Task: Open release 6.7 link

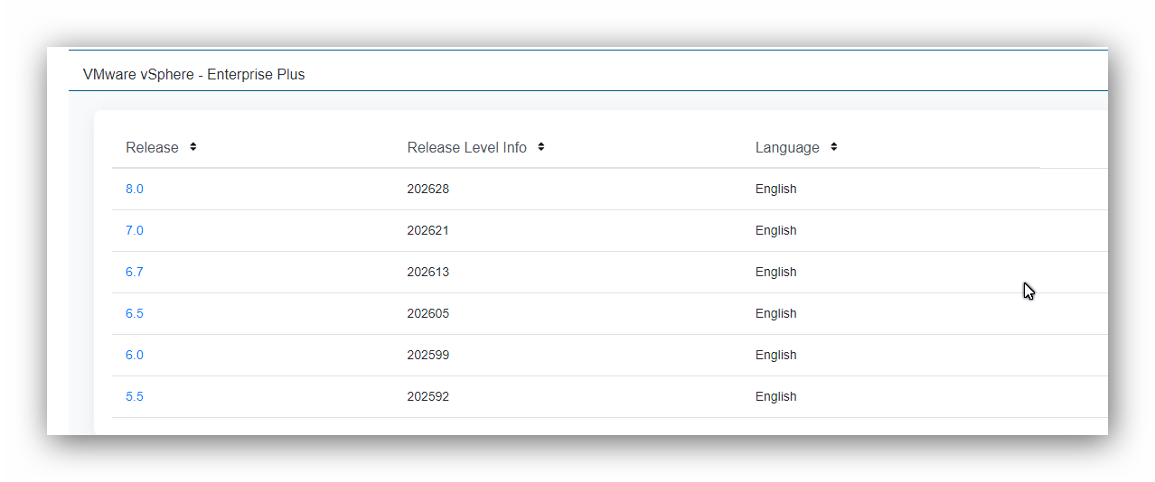Action: [135, 272]
